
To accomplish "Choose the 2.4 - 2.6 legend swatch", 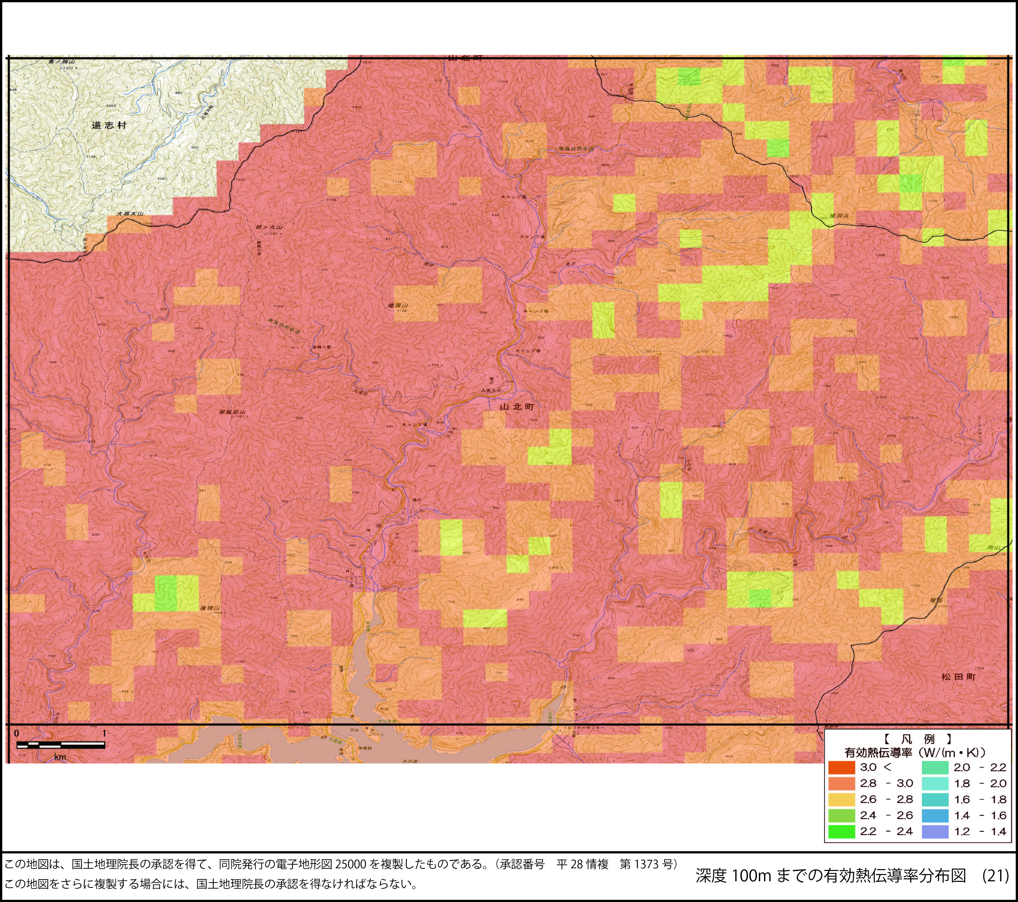I will pyautogui.click(x=842, y=815).
